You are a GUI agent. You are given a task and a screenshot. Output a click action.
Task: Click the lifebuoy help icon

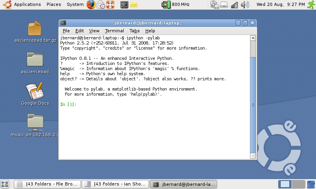tap(110, 5)
